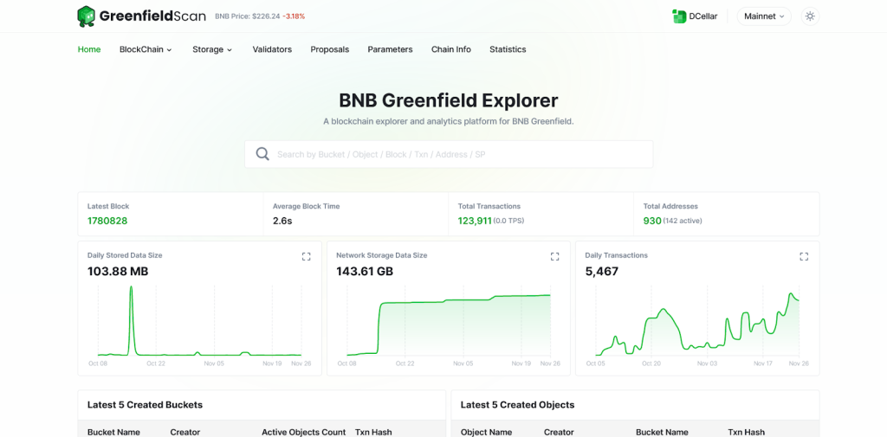Click the Object Name column header
The image size is (887, 437).
click(x=487, y=432)
